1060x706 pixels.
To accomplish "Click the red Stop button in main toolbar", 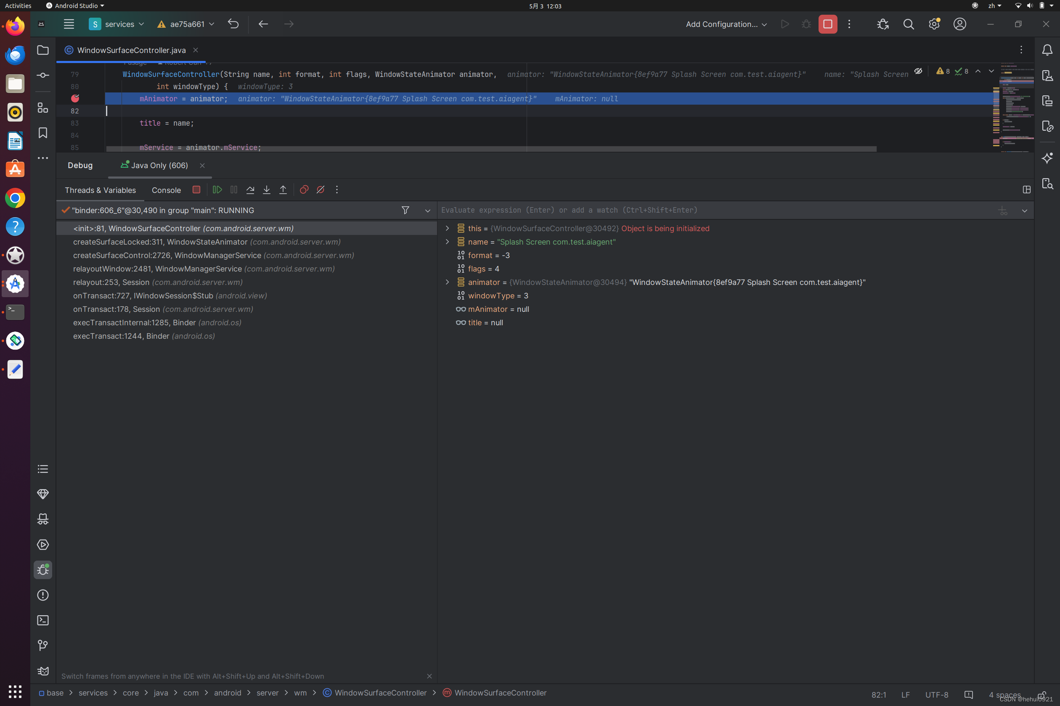I will click(828, 24).
